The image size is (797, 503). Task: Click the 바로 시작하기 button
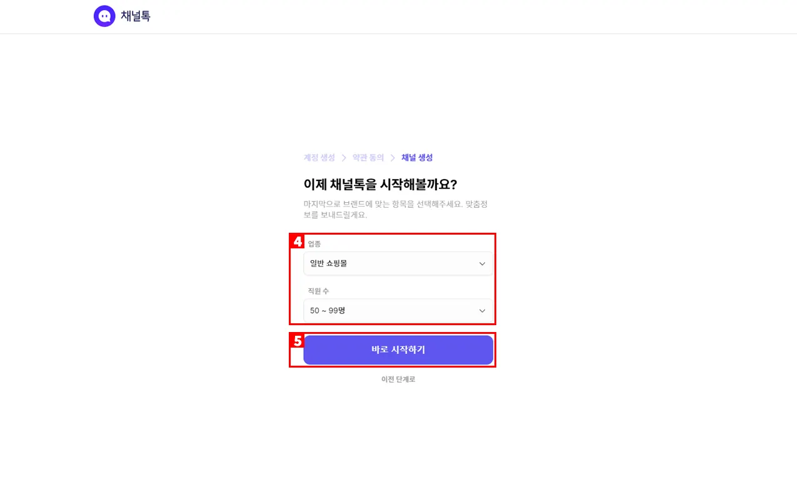coord(398,350)
